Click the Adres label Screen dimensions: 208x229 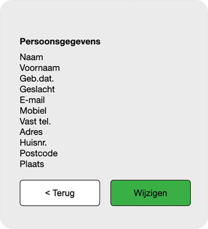pos(31,132)
